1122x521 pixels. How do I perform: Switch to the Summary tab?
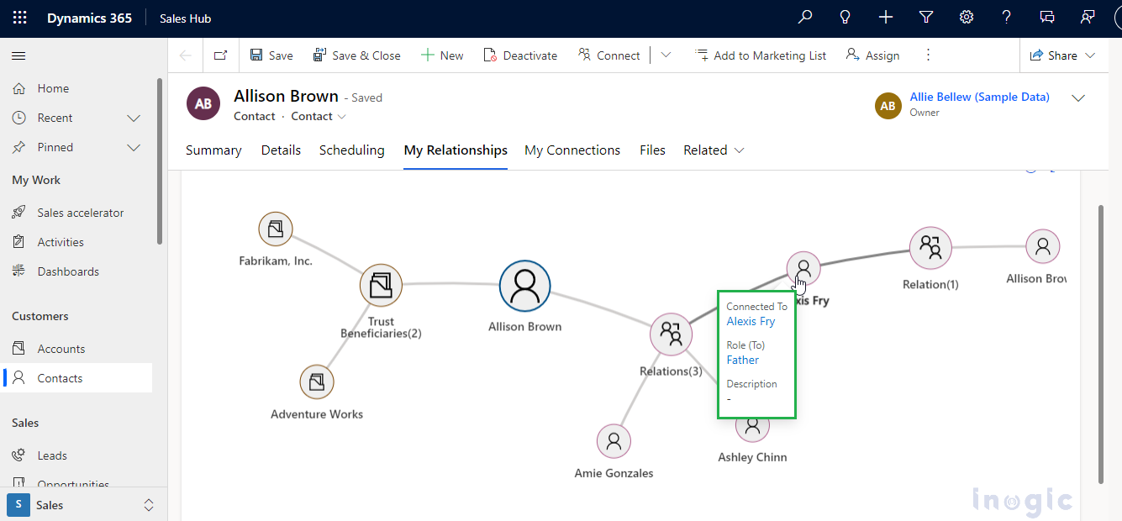tap(213, 150)
